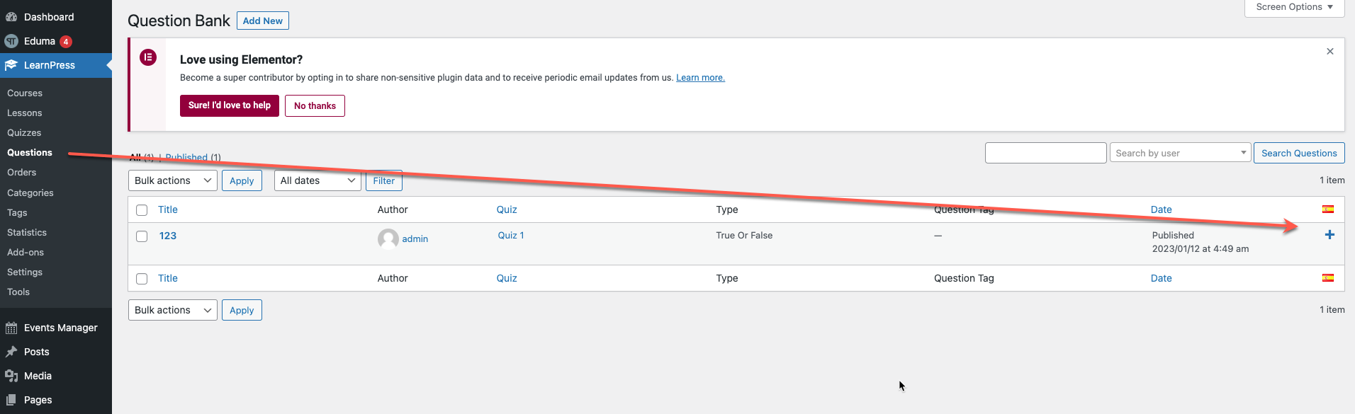
Task: Click the plus icon for question 123
Action: click(1329, 235)
